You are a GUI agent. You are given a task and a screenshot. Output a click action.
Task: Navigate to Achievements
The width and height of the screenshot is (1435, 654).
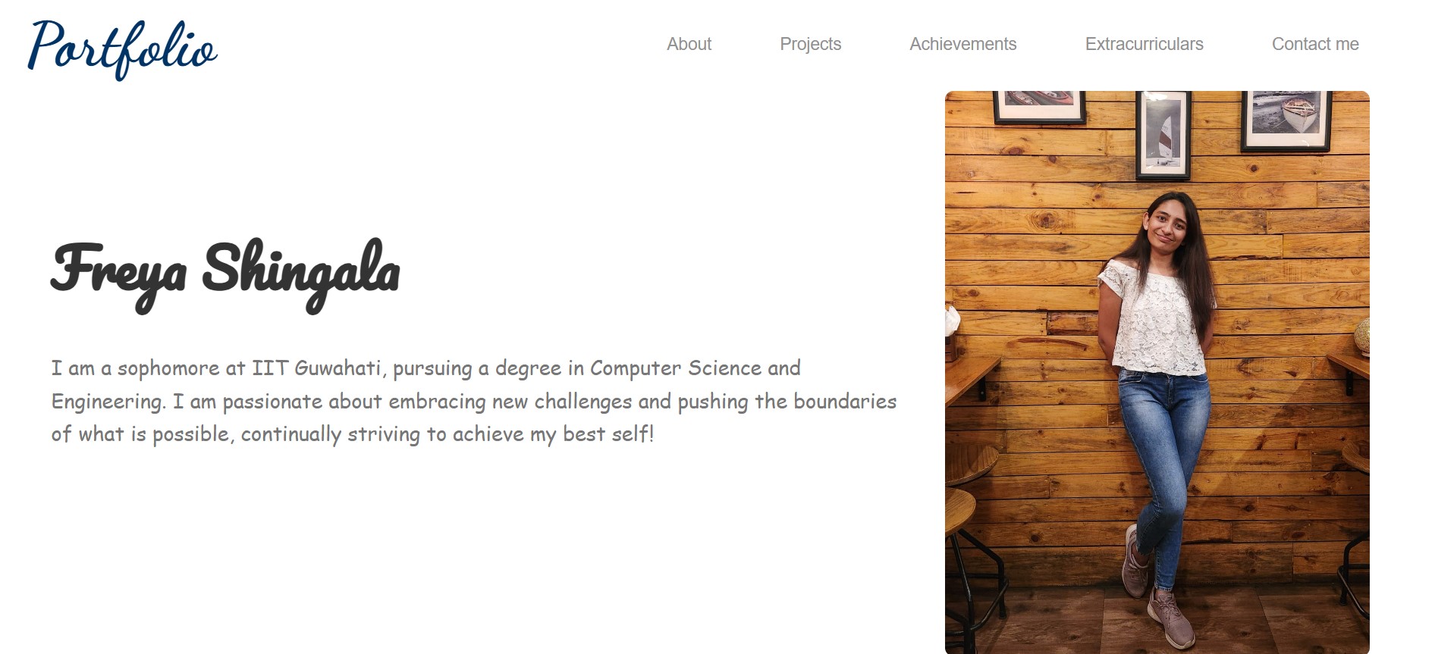(962, 44)
